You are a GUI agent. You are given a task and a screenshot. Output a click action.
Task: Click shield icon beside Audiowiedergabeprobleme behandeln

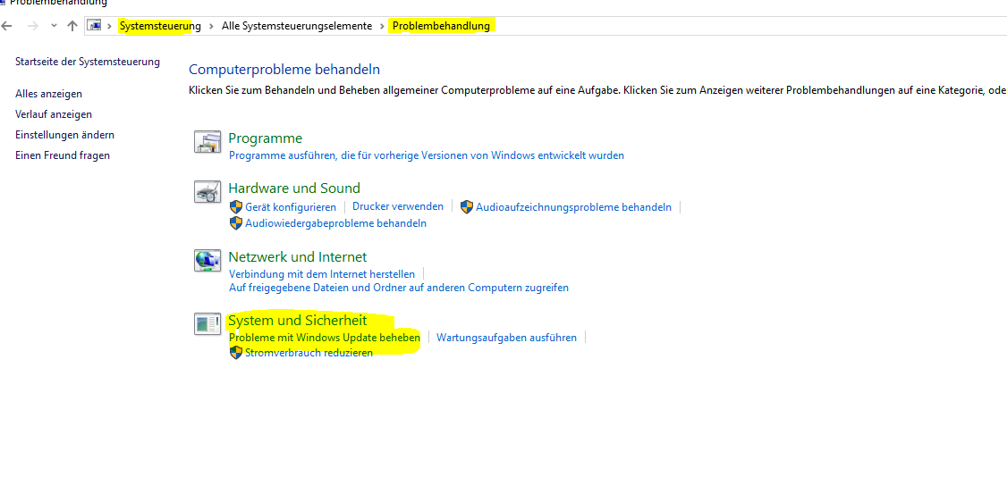coord(236,223)
